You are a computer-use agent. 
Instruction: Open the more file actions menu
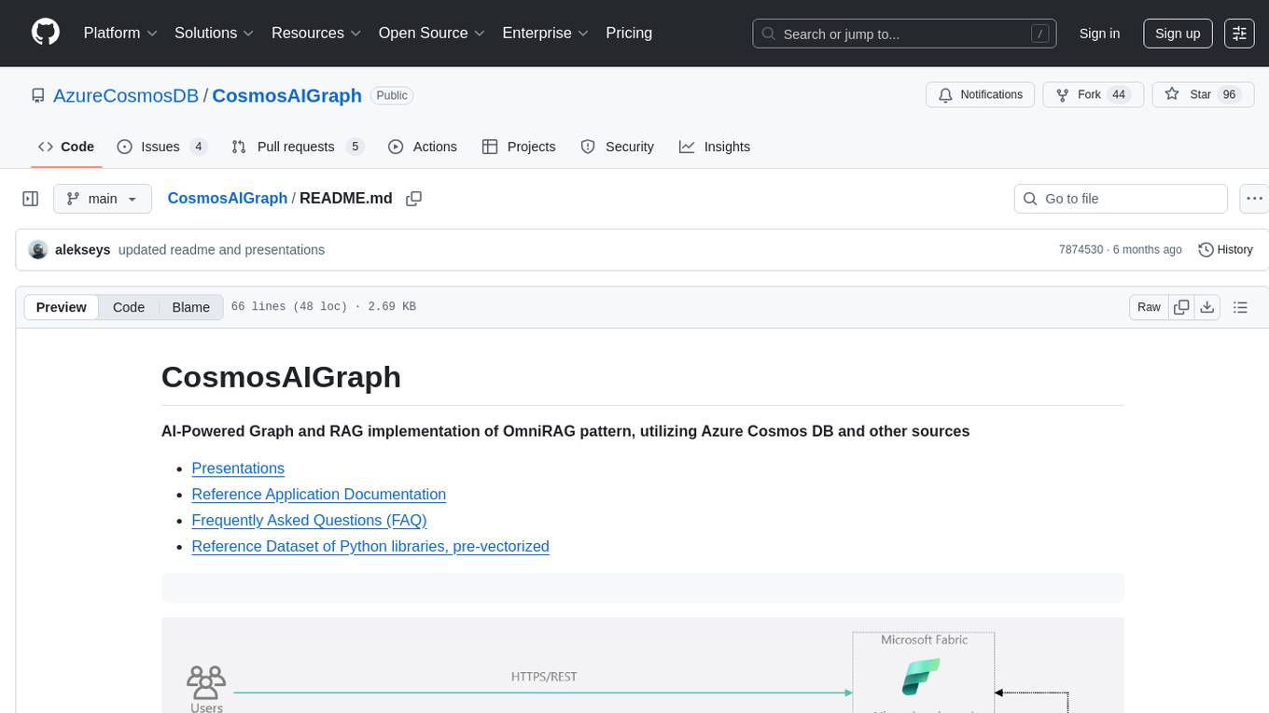[x=1254, y=199]
